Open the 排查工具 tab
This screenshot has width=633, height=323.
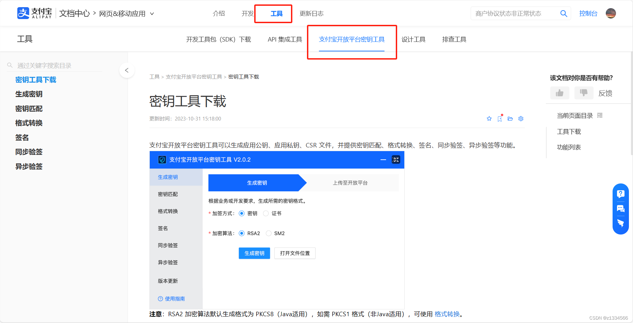(454, 39)
